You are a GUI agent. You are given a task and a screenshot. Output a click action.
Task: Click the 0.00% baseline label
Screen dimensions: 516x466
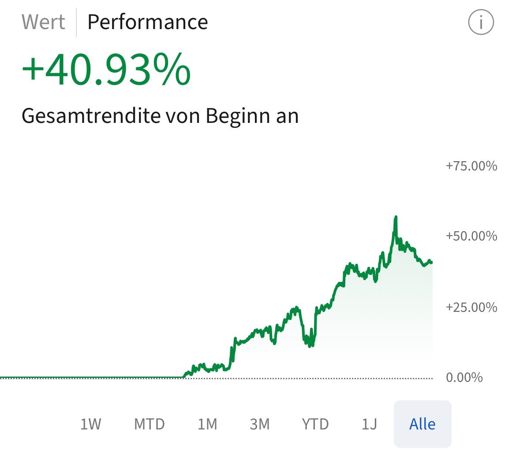pos(464,377)
